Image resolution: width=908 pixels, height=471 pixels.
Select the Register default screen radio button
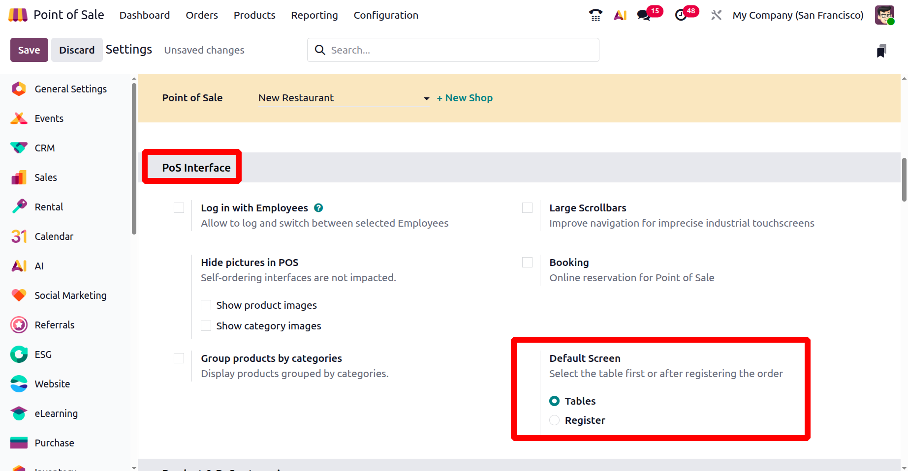(x=555, y=420)
